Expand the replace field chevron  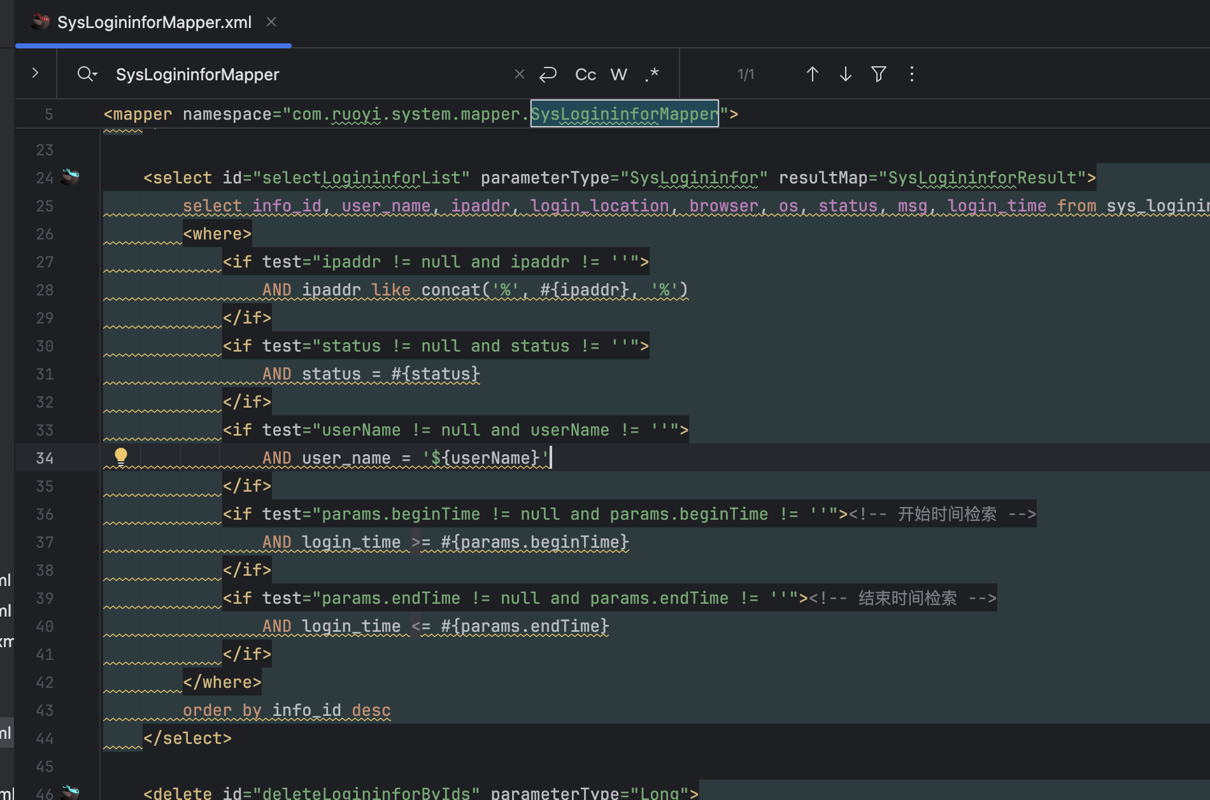point(36,74)
